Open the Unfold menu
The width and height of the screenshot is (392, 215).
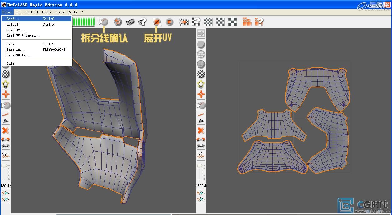pyautogui.click(x=32, y=12)
